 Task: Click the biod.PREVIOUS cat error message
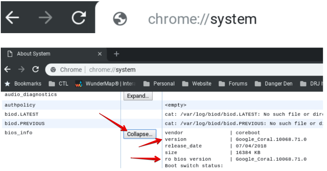coord(243,124)
